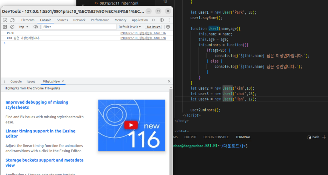This screenshot has width=328, height=175.
Task: Minimize the DevTools window
Action: tap(149, 11)
